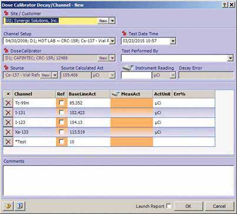Open the Source Calculated Act unit dropdown
The image size is (237, 214).
[112, 75]
